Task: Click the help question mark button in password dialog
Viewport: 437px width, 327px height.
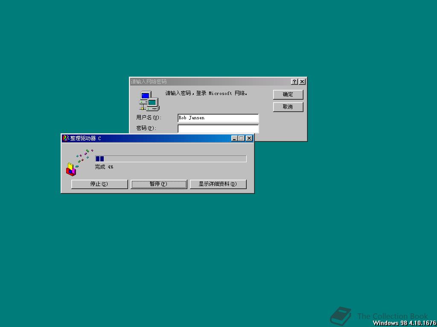Action: (x=294, y=81)
